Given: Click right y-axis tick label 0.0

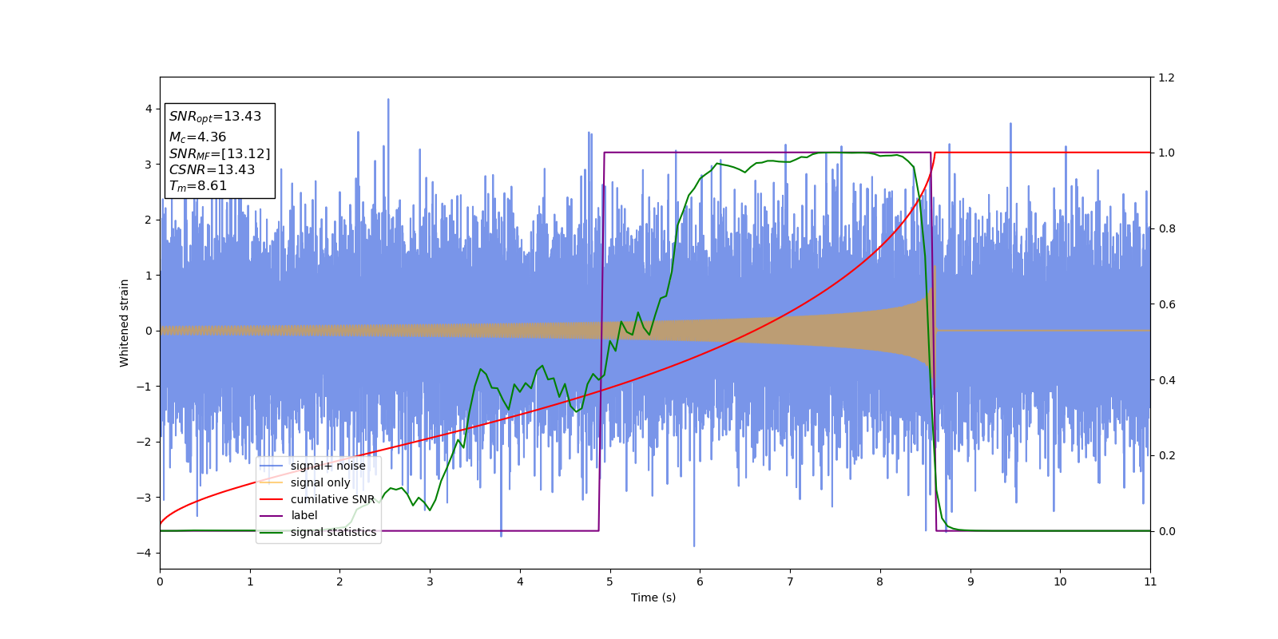Looking at the screenshot, I should click(x=1166, y=531).
